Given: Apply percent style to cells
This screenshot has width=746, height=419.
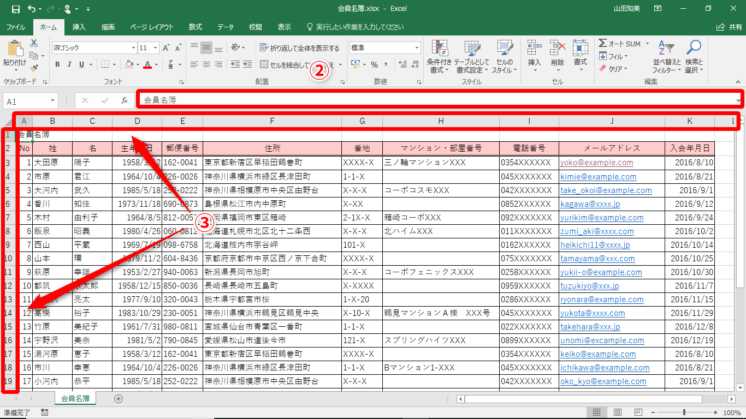Looking at the screenshot, I should point(374,64).
